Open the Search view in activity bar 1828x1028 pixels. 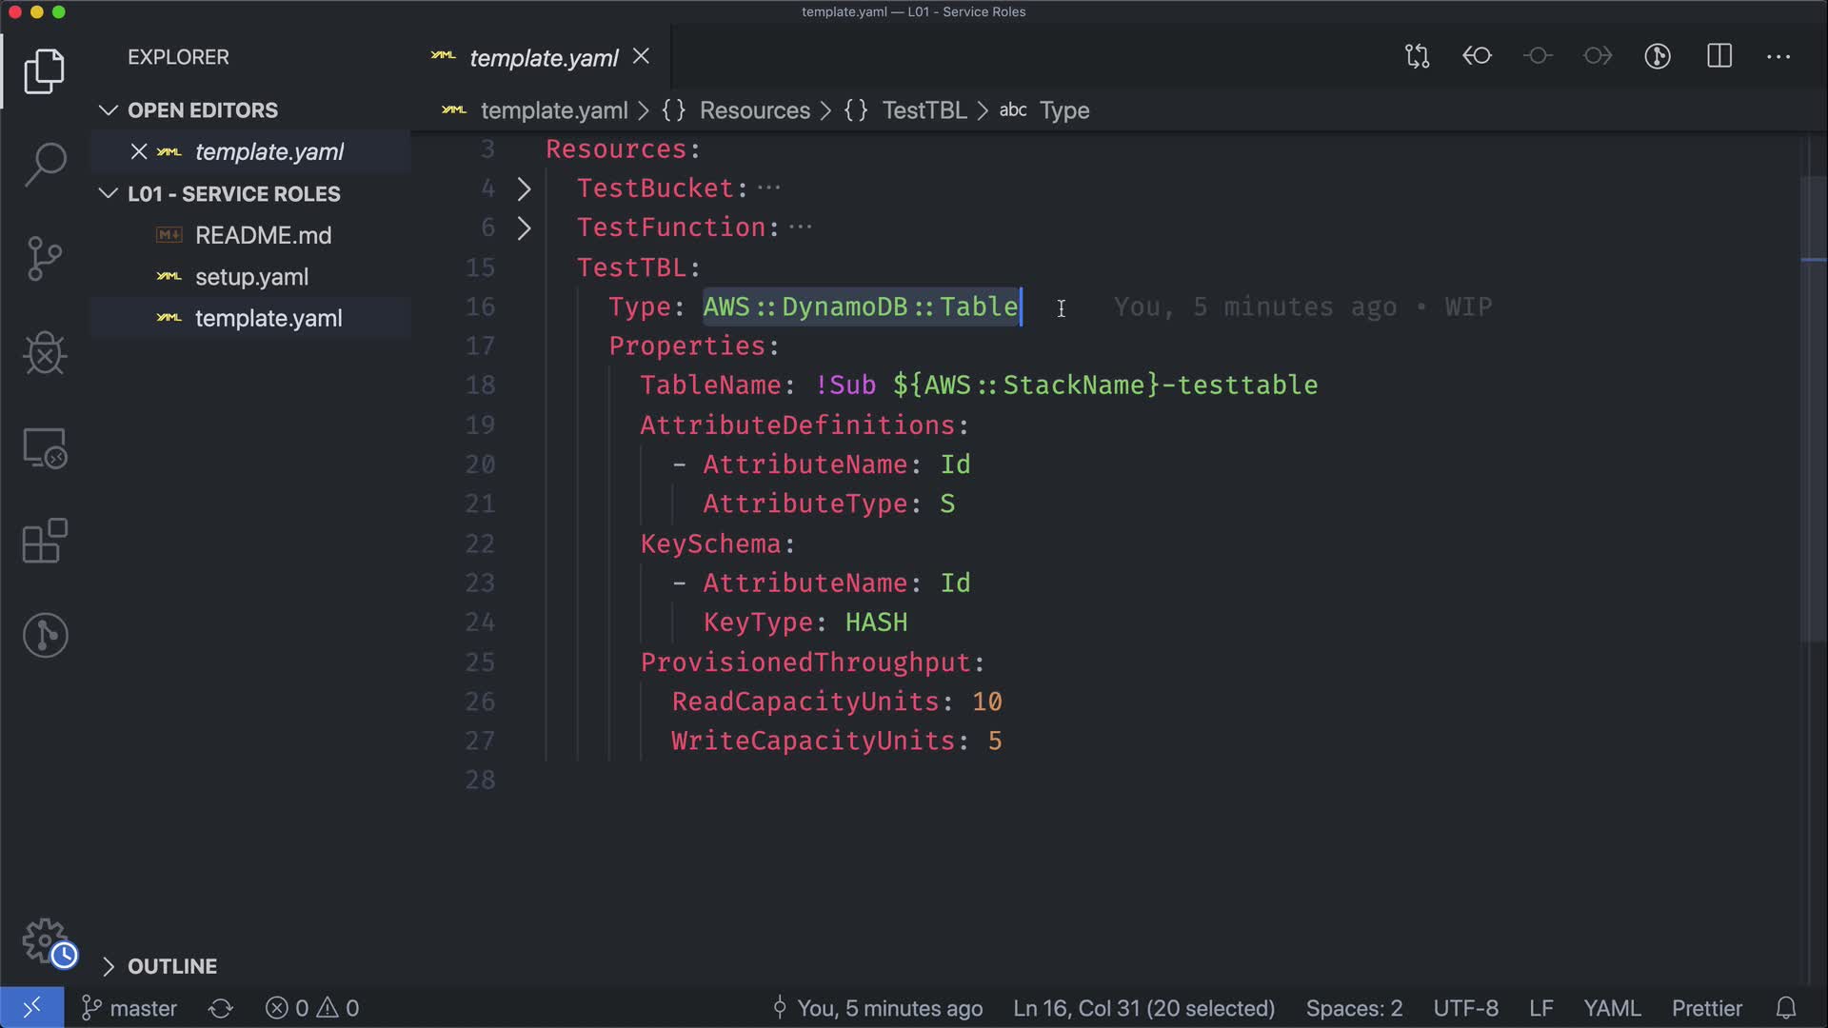45,165
